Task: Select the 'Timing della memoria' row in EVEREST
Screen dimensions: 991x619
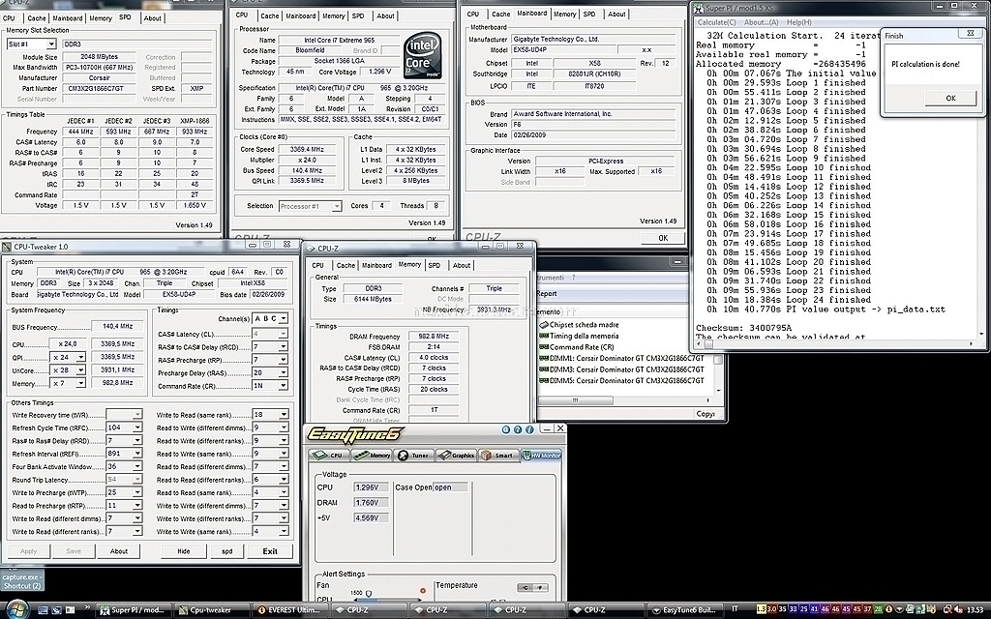Action: point(579,336)
